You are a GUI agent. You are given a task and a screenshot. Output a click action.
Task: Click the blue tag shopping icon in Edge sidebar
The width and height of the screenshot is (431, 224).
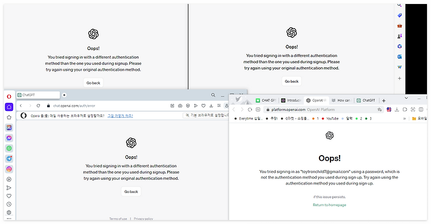point(399,16)
